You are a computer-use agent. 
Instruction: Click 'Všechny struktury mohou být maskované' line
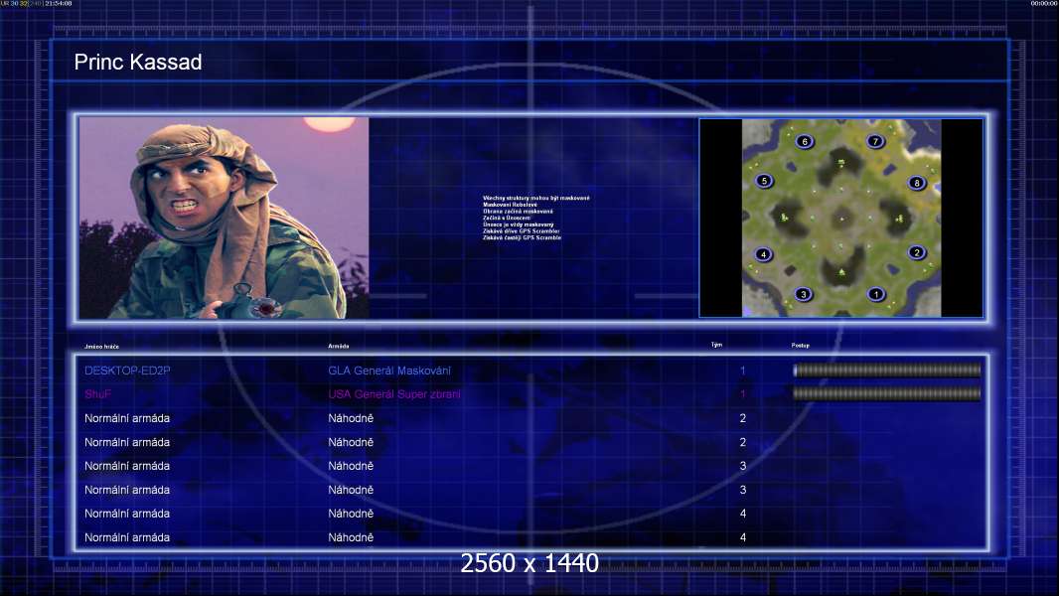click(x=536, y=198)
